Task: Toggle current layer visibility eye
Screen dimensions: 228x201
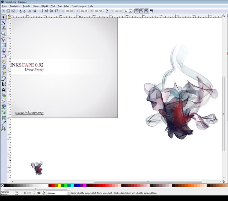Action: (39, 193)
